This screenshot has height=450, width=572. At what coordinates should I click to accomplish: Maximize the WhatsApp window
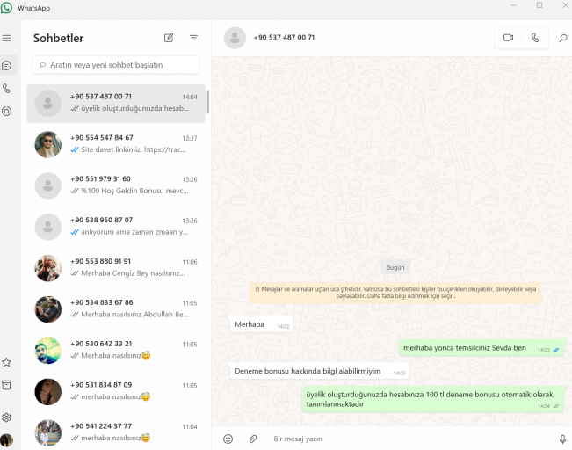[x=539, y=5]
